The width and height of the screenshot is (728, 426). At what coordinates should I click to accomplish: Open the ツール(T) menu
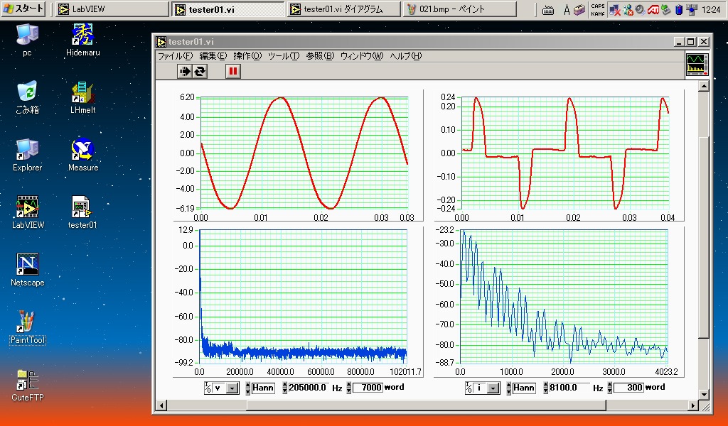[x=283, y=56]
